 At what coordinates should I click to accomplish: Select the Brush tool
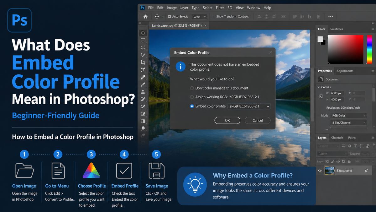(x=143, y=84)
